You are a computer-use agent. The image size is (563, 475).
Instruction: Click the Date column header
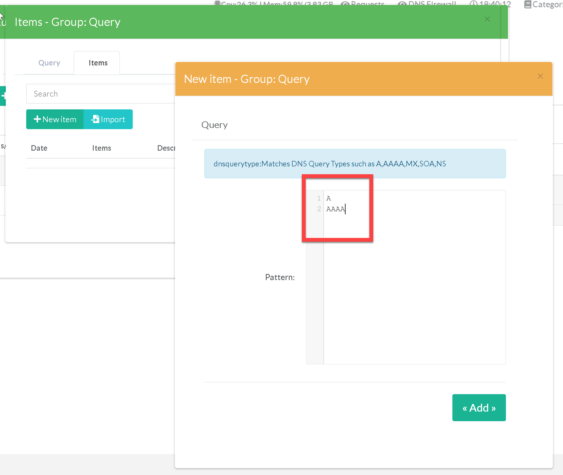point(39,148)
